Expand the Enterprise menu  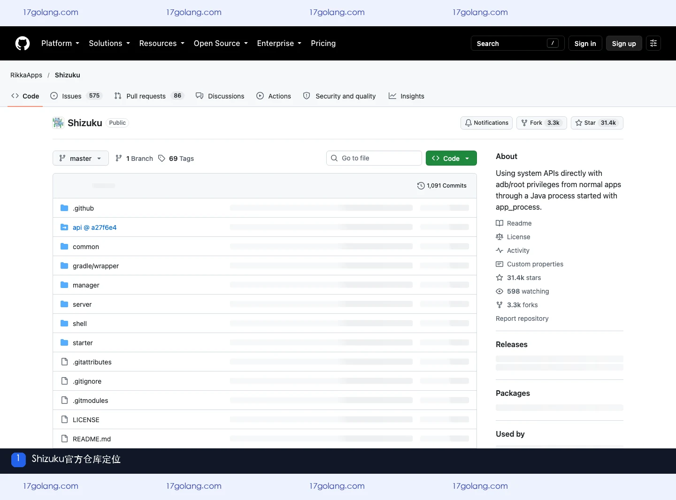click(279, 43)
